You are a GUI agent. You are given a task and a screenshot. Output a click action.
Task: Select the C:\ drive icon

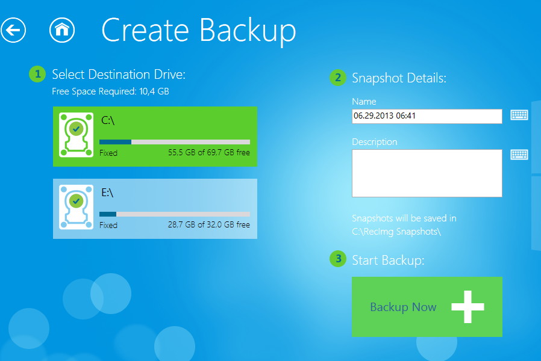click(x=77, y=135)
